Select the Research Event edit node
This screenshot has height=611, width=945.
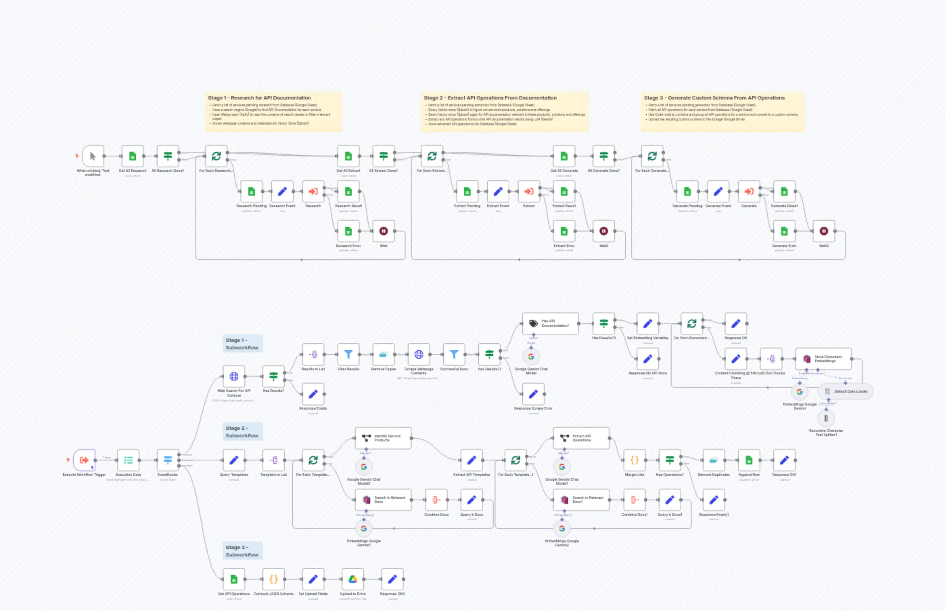pyautogui.click(x=282, y=192)
